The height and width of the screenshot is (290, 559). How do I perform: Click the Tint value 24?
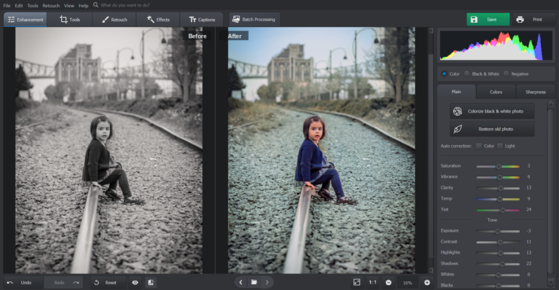tap(528, 210)
